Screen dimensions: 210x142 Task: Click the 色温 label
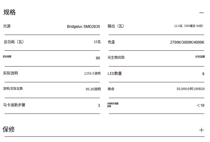point(111,42)
